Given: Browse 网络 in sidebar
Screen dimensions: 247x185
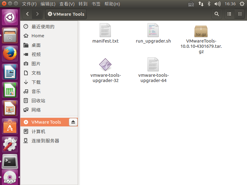Looking at the screenshot, I should (49, 110).
